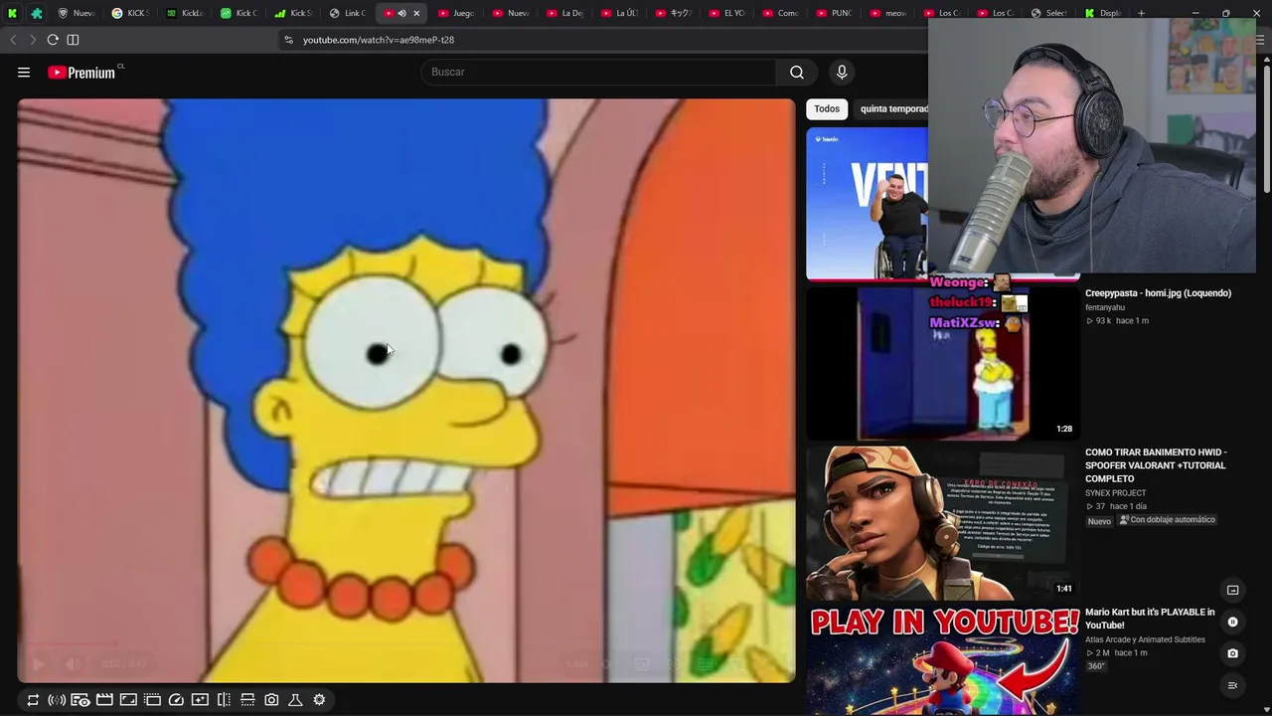Screen dimensions: 1272x716
Task: Reload the page in the browser
Action: pos(53,40)
